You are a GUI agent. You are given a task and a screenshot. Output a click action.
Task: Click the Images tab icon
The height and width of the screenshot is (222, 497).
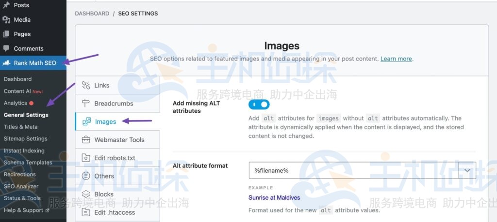87,121
